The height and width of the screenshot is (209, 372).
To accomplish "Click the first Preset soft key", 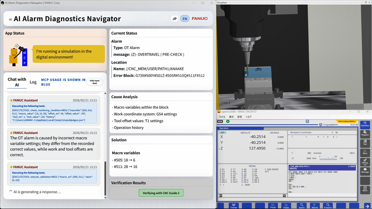I will pyautogui.click(x=273, y=206).
